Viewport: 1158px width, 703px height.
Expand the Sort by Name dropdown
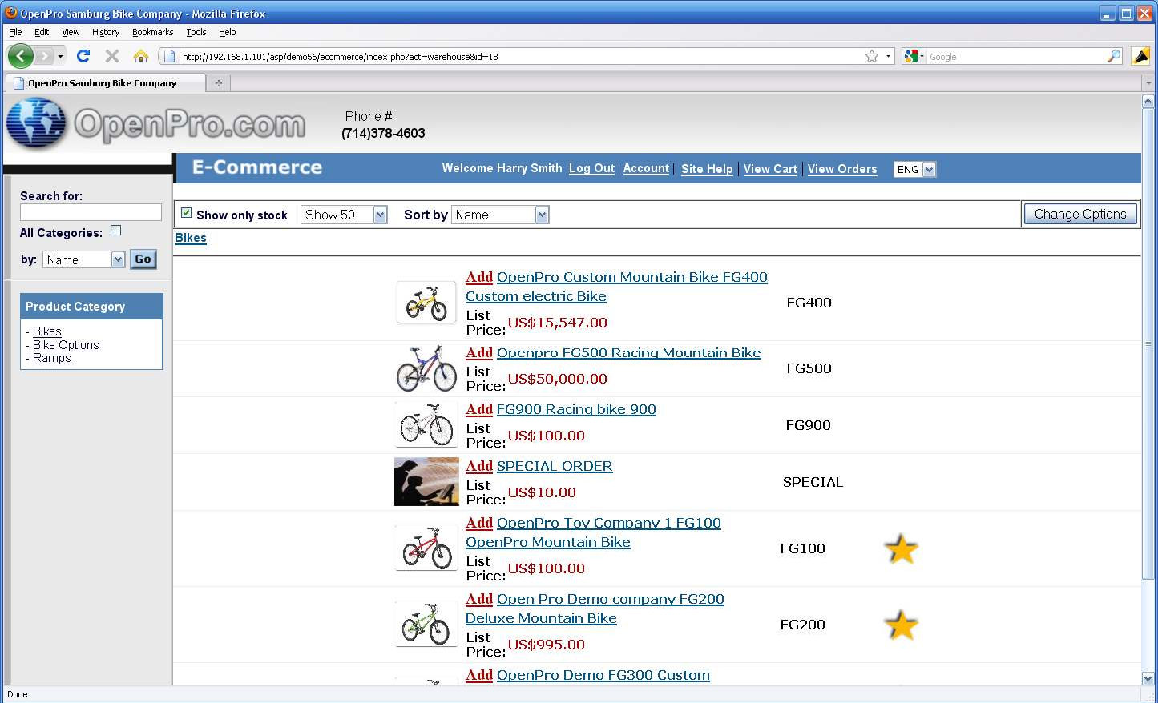[500, 215]
